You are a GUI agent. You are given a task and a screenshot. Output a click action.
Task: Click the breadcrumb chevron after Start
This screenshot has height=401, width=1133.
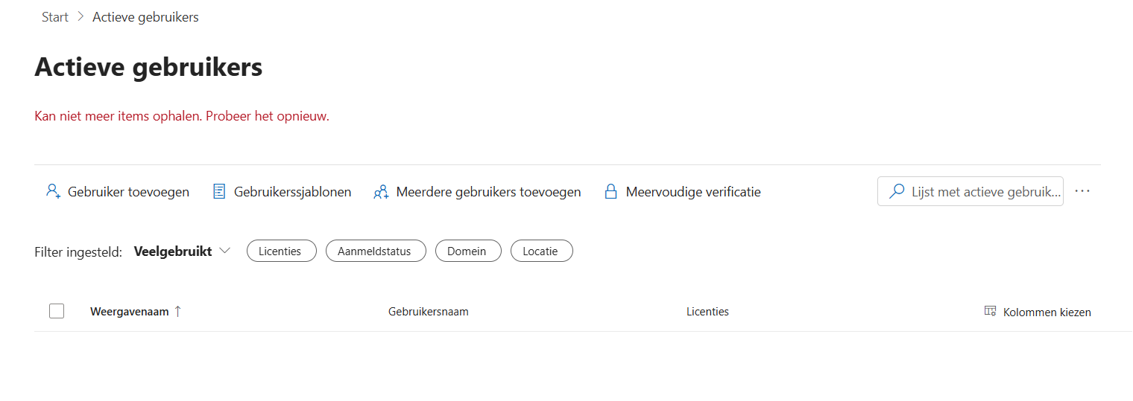81,16
